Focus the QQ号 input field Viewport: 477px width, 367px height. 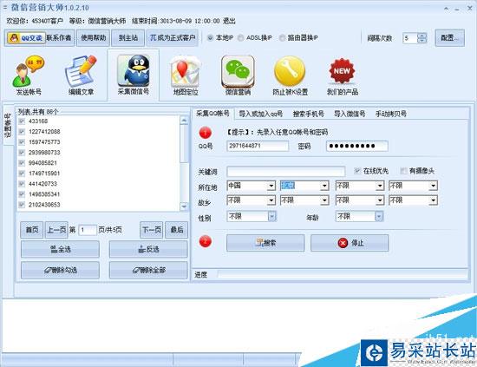pos(258,146)
